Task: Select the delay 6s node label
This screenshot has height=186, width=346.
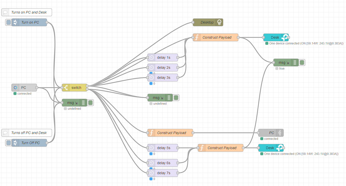Action: coord(164,163)
